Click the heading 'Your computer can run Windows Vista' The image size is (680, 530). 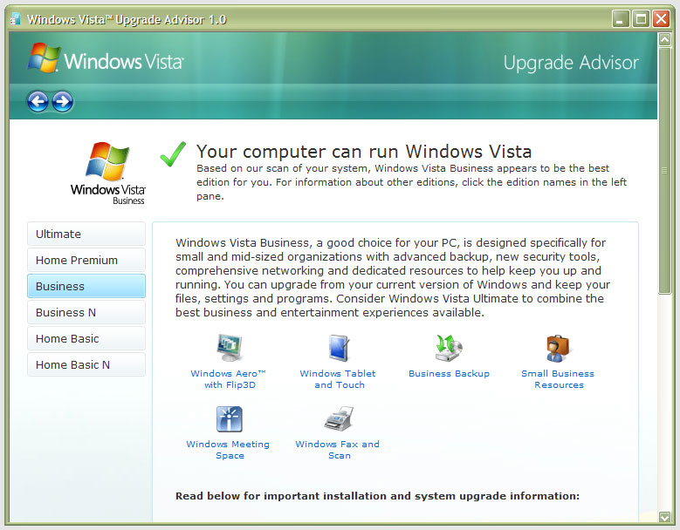pos(364,151)
